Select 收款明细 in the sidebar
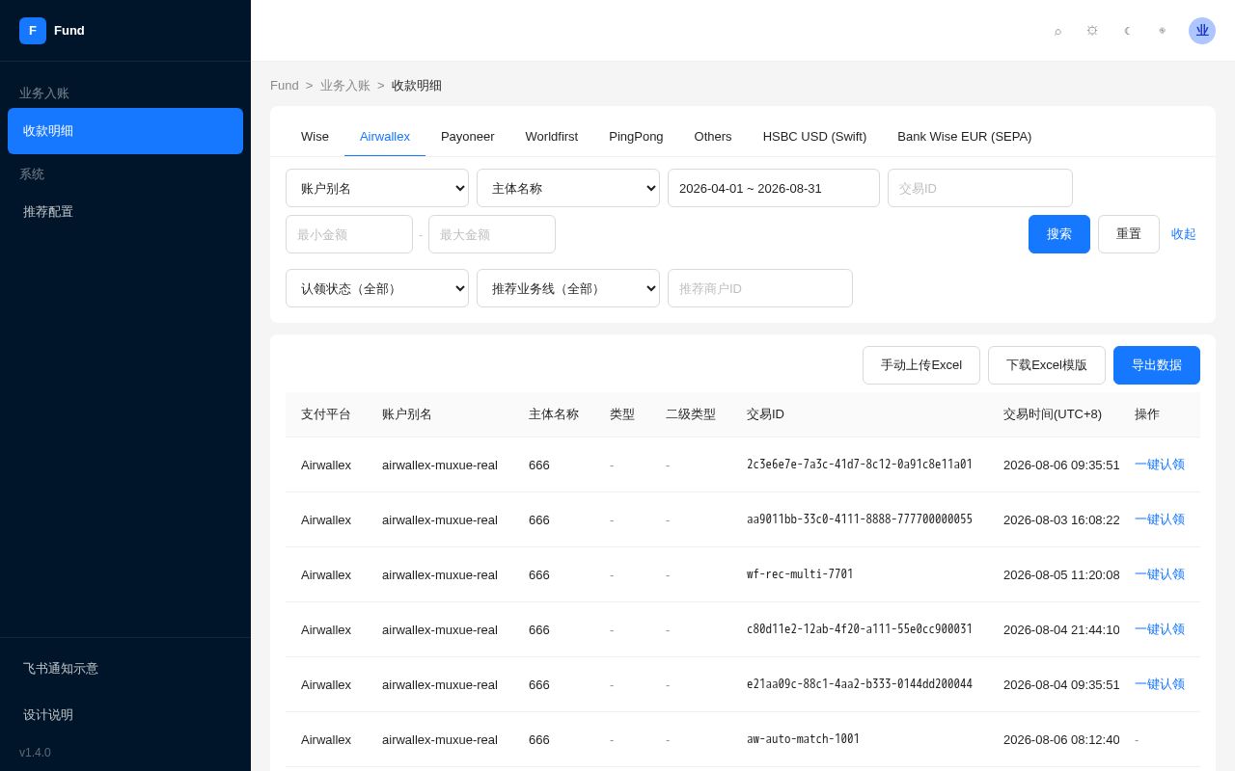This screenshot has height=771, width=1235. point(125,131)
